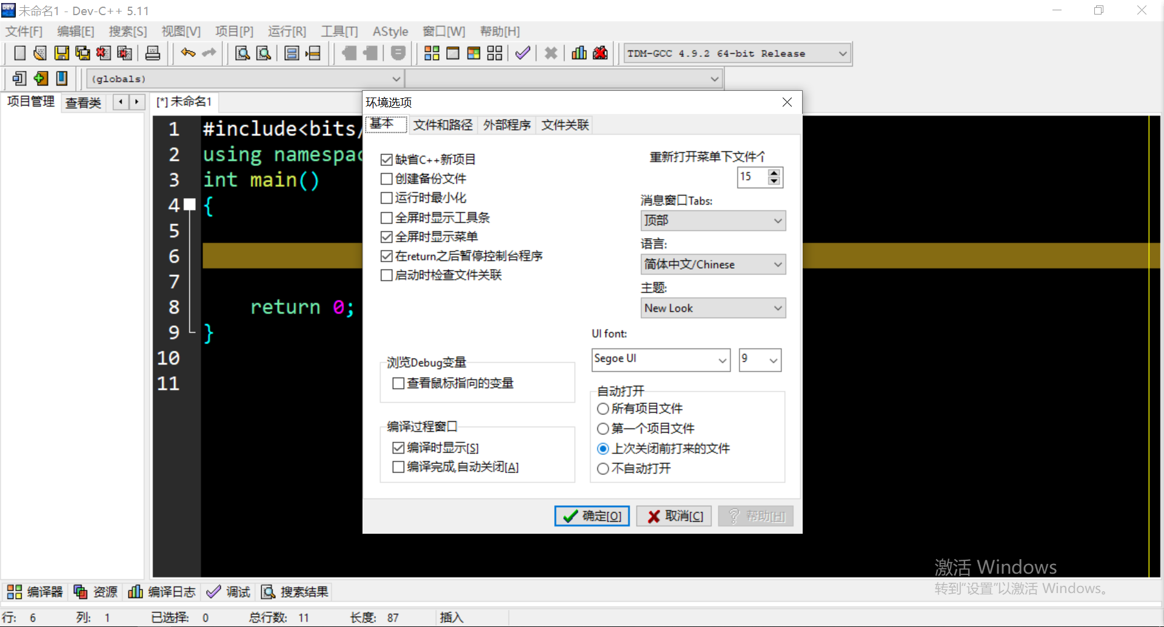The image size is (1164, 627).
Task: Click the Run window icon
Action: [x=453, y=53]
